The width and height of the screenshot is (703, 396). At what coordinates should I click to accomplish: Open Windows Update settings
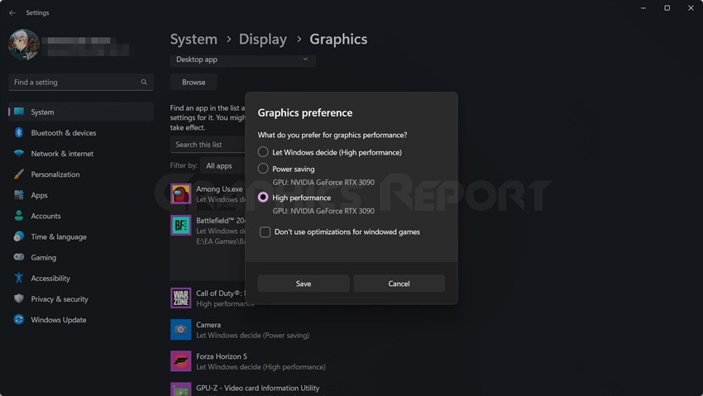(81, 319)
